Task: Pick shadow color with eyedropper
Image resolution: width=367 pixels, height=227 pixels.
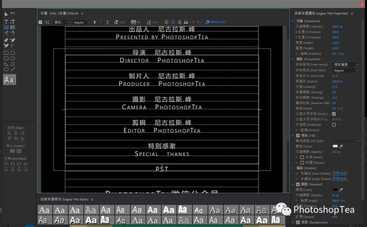Action: [x=341, y=190]
